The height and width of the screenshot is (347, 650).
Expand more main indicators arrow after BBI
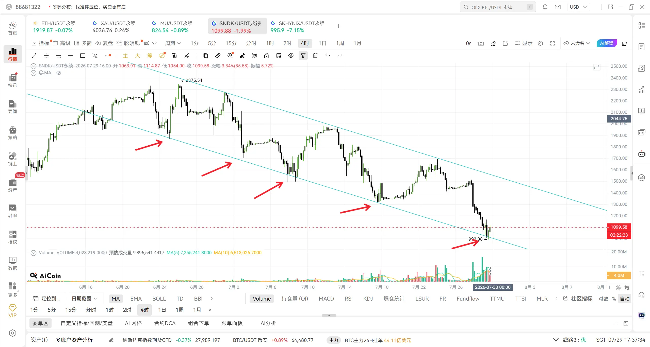[212, 299]
